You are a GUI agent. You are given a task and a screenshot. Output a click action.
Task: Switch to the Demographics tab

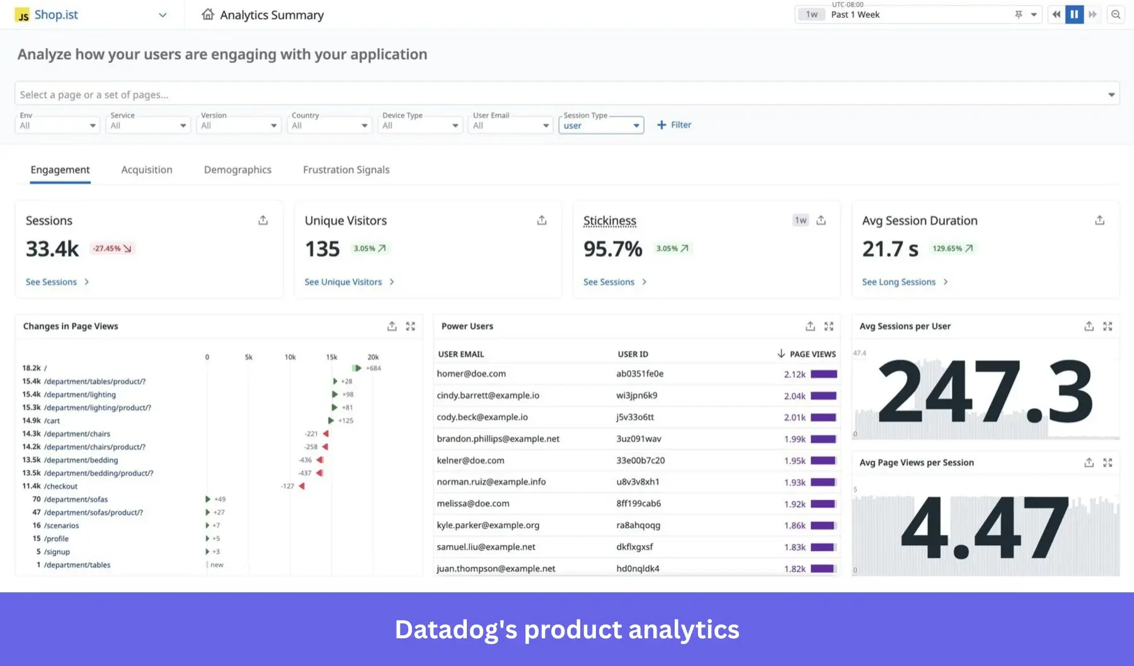pyautogui.click(x=237, y=169)
